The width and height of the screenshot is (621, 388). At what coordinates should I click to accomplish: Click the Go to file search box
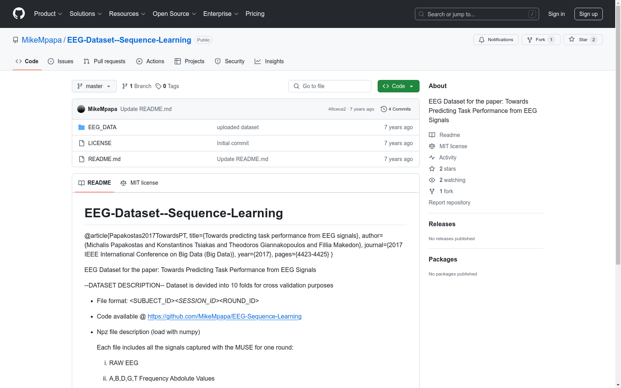(x=330, y=86)
